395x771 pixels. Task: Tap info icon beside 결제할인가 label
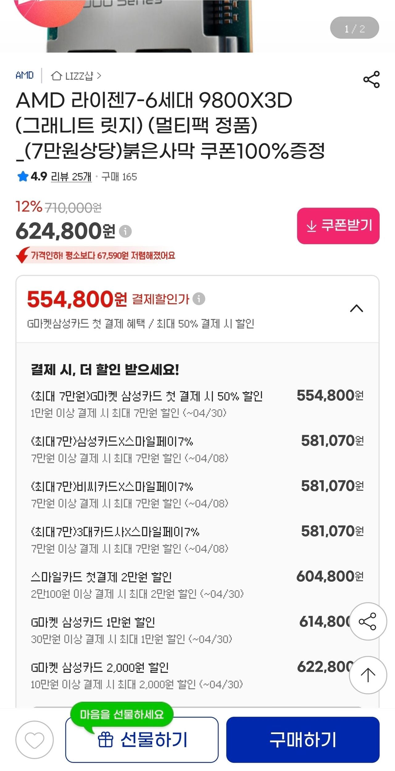pyautogui.click(x=199, y=299)
